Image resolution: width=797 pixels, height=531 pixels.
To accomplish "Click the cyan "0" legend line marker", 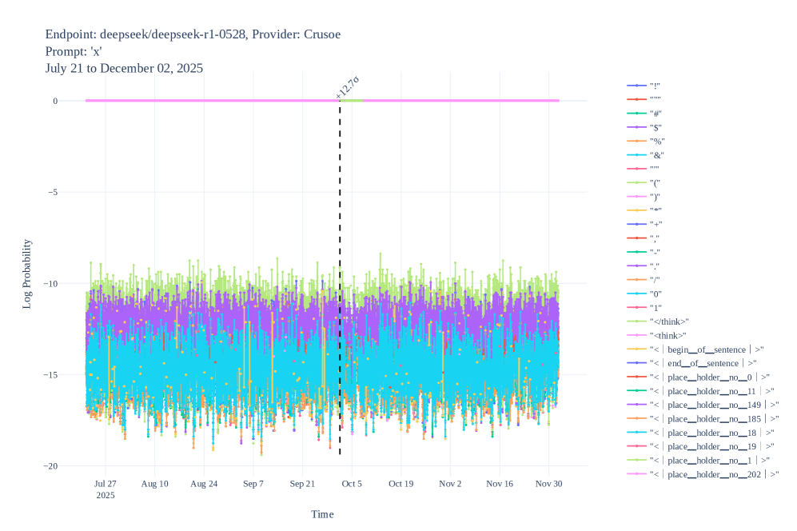I will pyautogui.click(x=636, y=293).
